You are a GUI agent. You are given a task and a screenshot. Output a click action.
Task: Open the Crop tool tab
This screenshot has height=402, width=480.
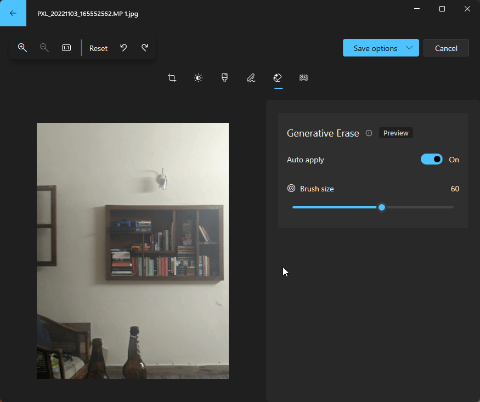[172, 78]
